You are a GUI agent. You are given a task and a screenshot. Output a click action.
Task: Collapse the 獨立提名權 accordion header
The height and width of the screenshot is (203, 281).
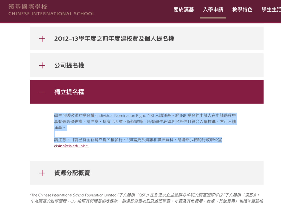click(147, 92)
